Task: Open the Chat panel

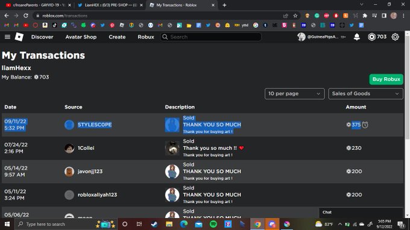Action: pyautogui.click(x=361, y=213)
